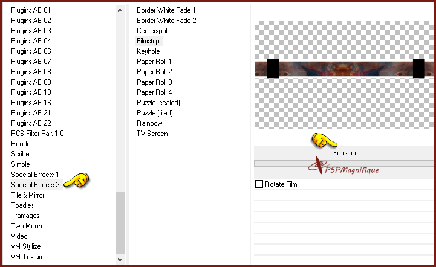Select Puzzle (tiled) filter
Image resolution: width=436 pixels, height=267 pixels.
tap(155, 113)
